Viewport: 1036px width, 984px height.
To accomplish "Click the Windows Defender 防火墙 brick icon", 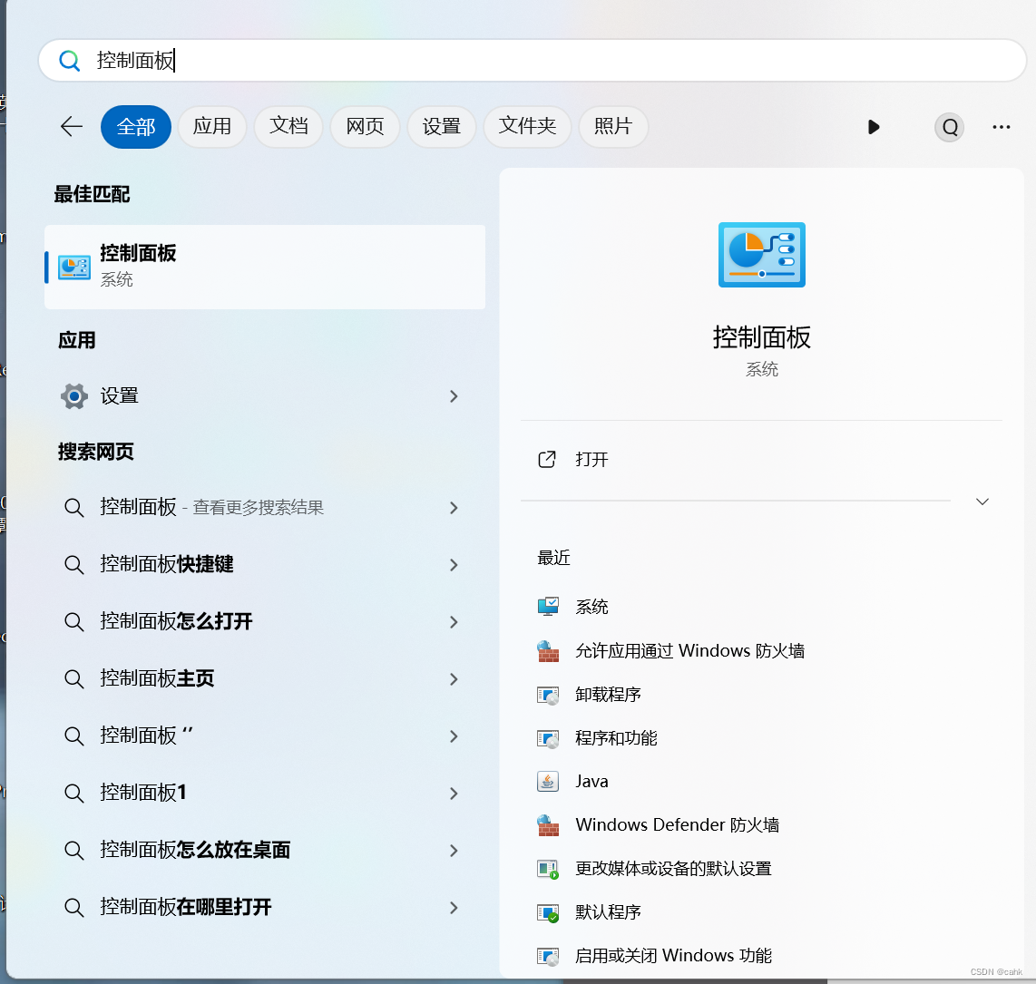I will (x=548, y=825).
